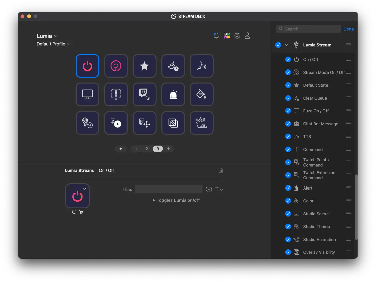
Task: Go to page 1
Action: pyautogui.click(x=136, y=149)
